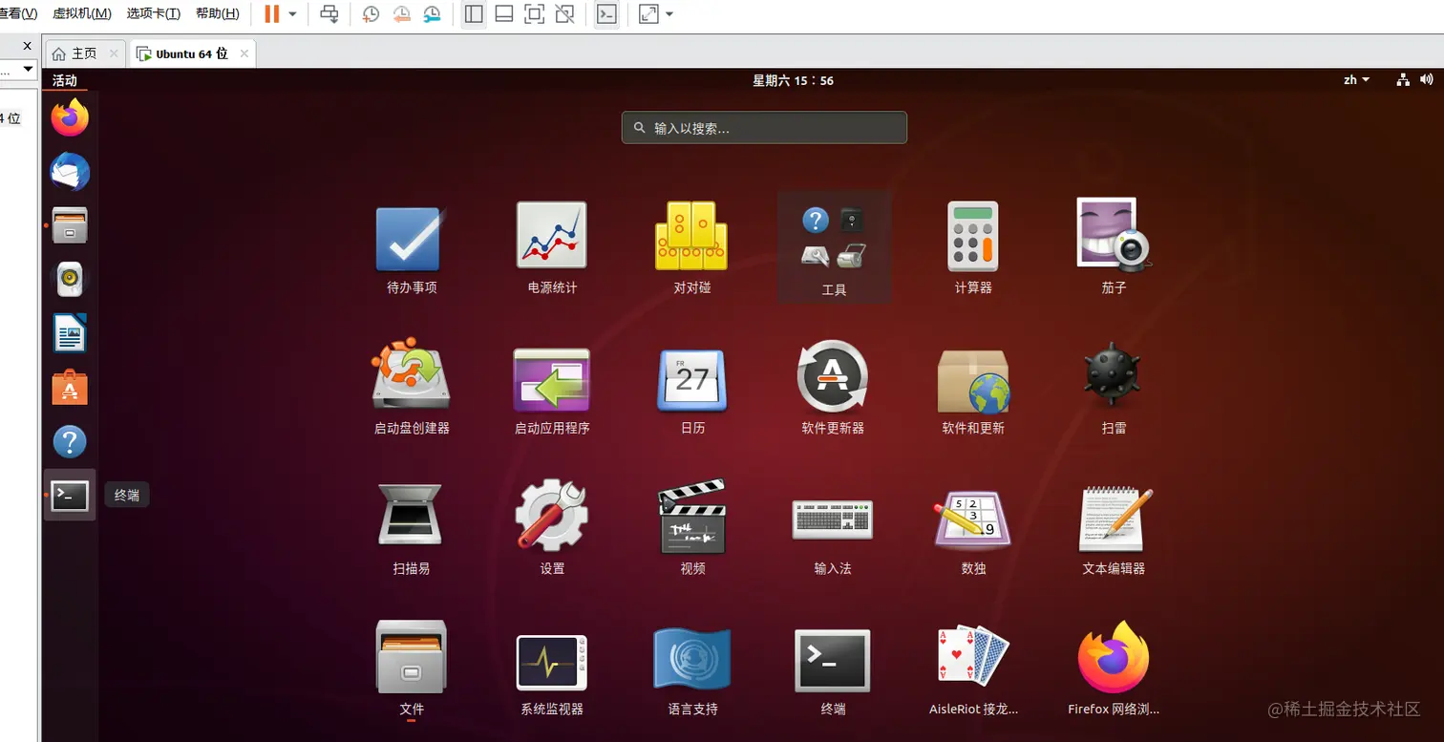Open the dropdown arrow beside the pause button
This screenshot has height=742, width=1444.
(292, 14)
